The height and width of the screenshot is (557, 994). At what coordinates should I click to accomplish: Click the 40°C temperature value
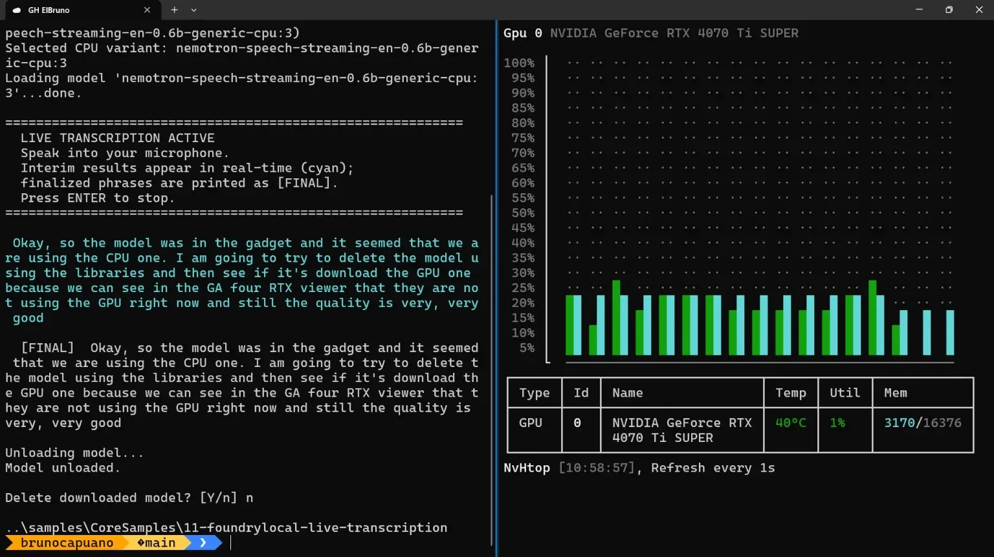pos(791,423)
